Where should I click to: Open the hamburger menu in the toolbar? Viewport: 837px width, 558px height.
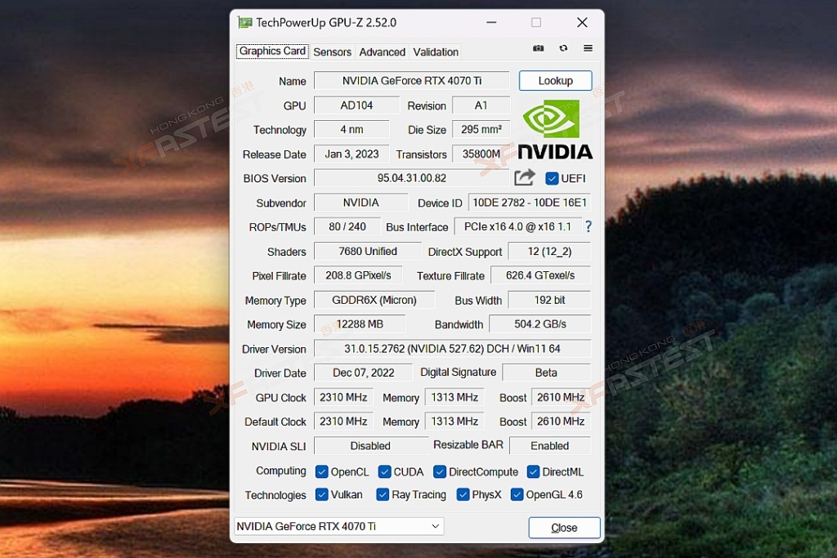click(x=587, y=48)
